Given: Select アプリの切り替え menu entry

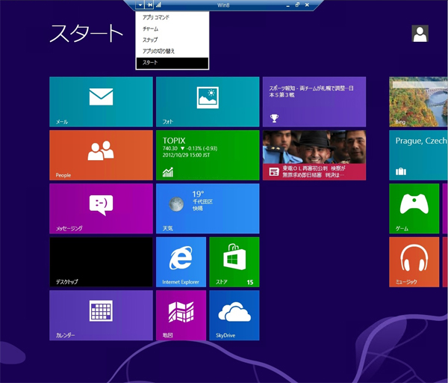Looking at the screenshot, I should [172, 51].
